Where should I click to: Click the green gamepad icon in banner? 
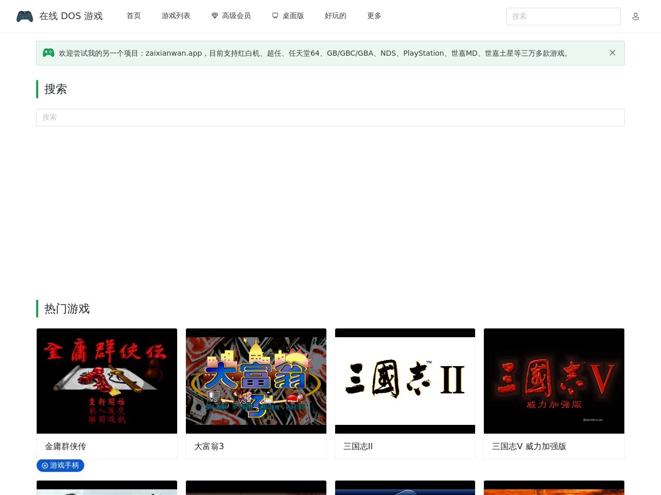pyautogui.click(x=49, y=53)
